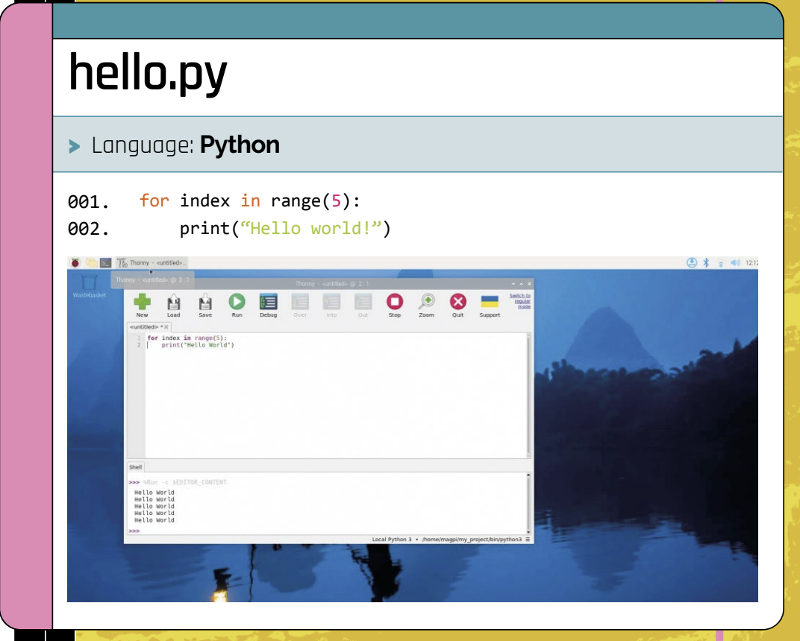Viewport: 800px width, 641px height.
Task: Click the Support flag icon
Action: coord(490,302)
